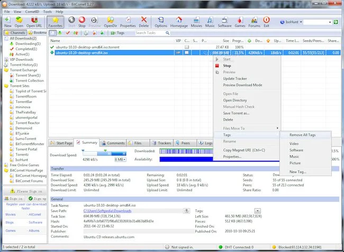Open Torrent History(1) in the sidebar
This screenshot has height=252, width=344.
24,65
